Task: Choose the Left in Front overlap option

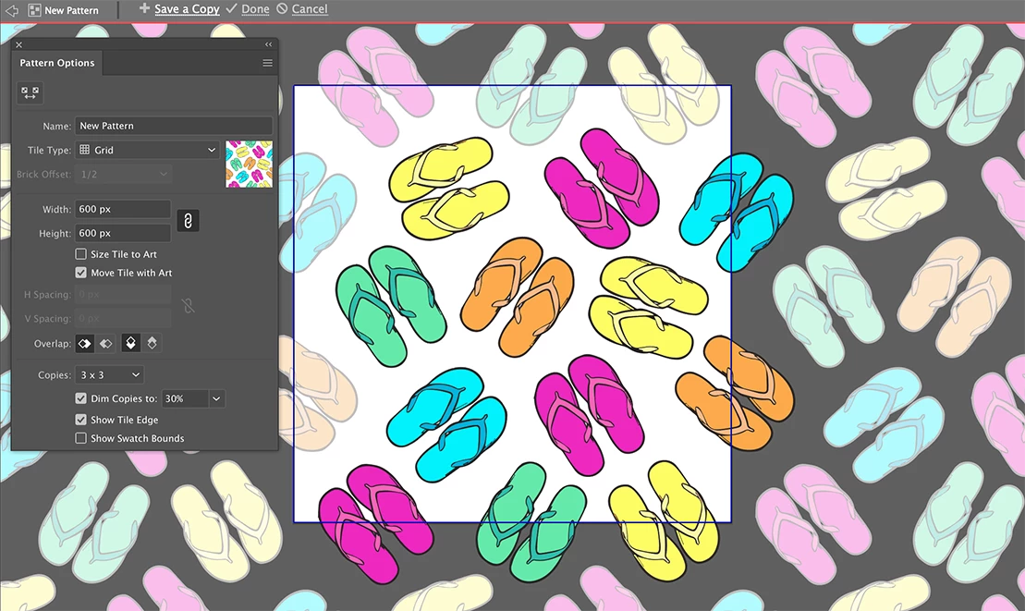Action: (x=84, y=343)
